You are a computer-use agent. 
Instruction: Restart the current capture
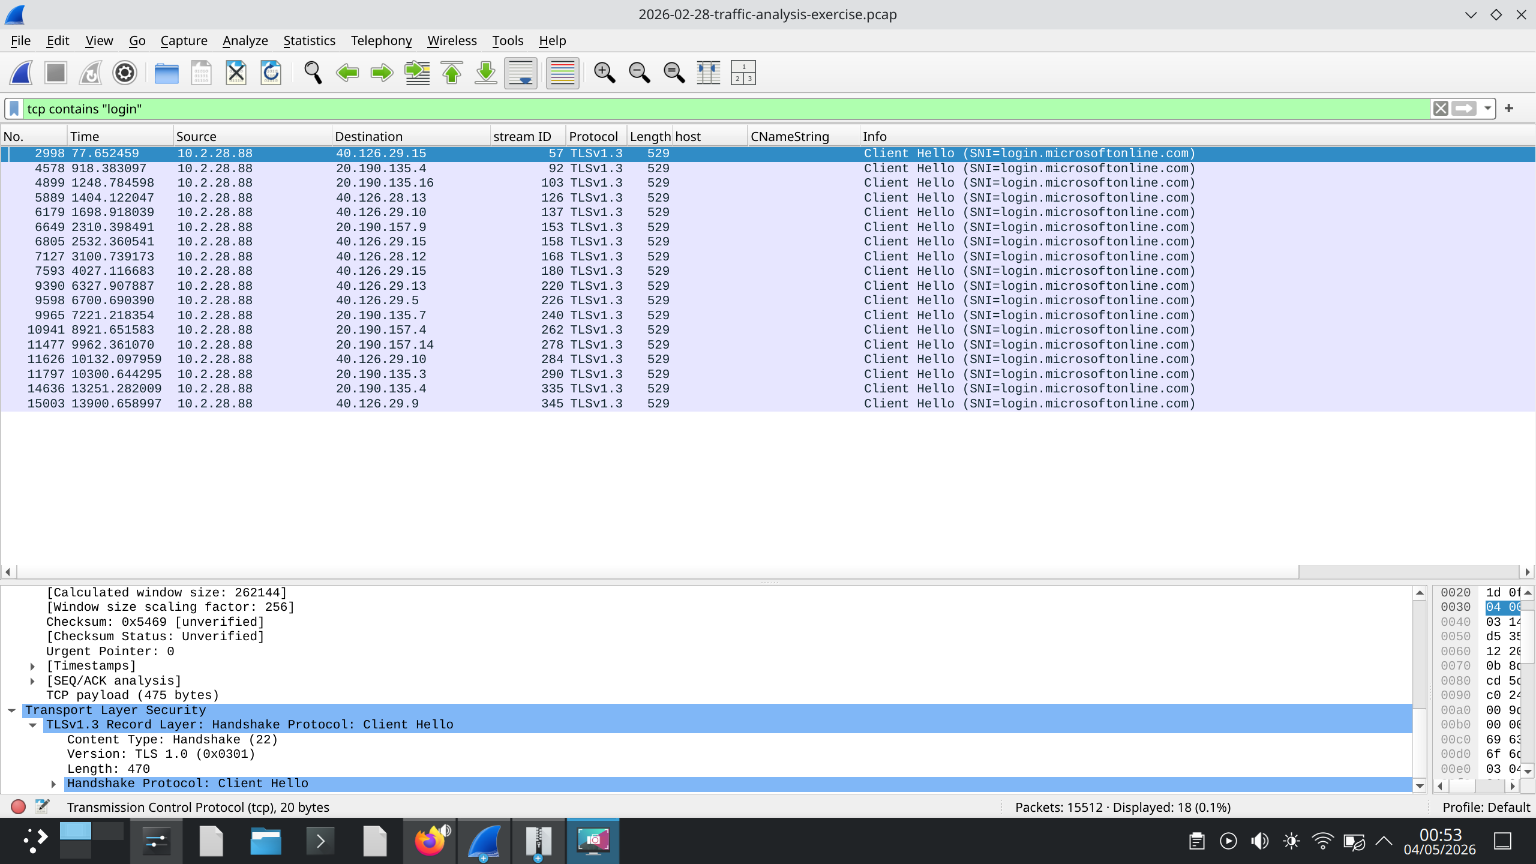pyautogui.click(x=91, y=73)
